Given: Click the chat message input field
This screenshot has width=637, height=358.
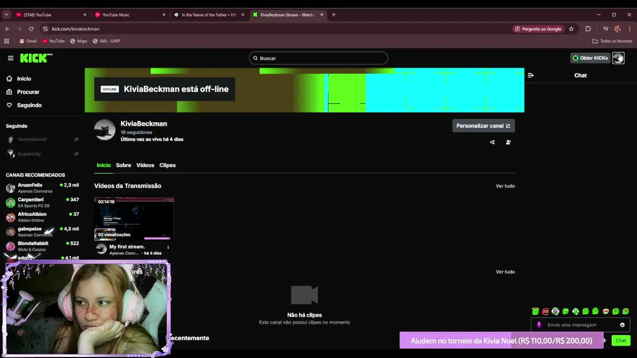Looking at the screenshot, I should pos(580,325).
